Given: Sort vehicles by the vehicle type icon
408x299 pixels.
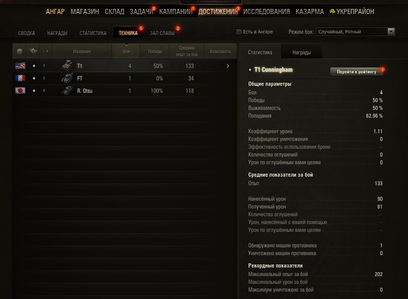Looking at the screenshot, I should (x=33, y=51).
